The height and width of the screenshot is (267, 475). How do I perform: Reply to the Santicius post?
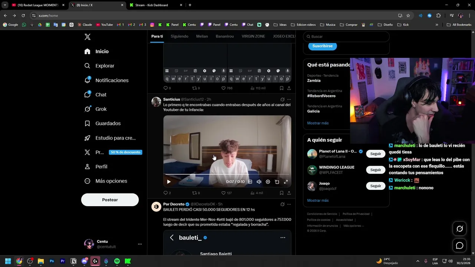click(x=167, y=193)
